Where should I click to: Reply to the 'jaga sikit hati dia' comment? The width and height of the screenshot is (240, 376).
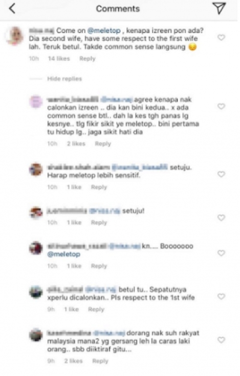point(103,144)
